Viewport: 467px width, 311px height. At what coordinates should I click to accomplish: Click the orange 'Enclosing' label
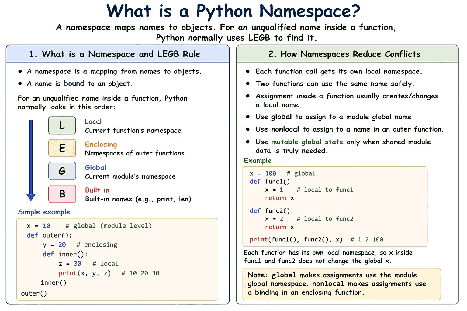click(101, 145)
